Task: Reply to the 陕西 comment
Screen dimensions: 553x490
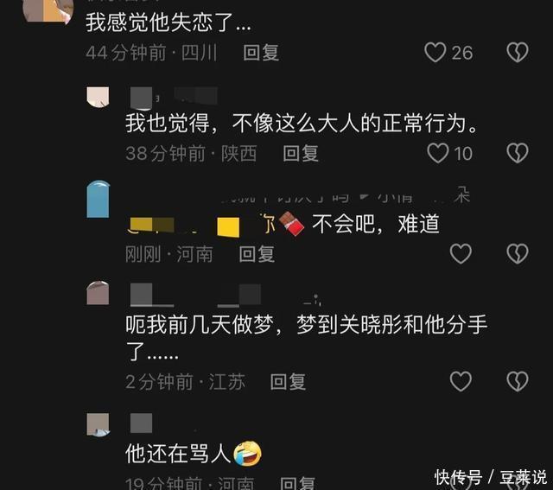Action: coord(301,154)
